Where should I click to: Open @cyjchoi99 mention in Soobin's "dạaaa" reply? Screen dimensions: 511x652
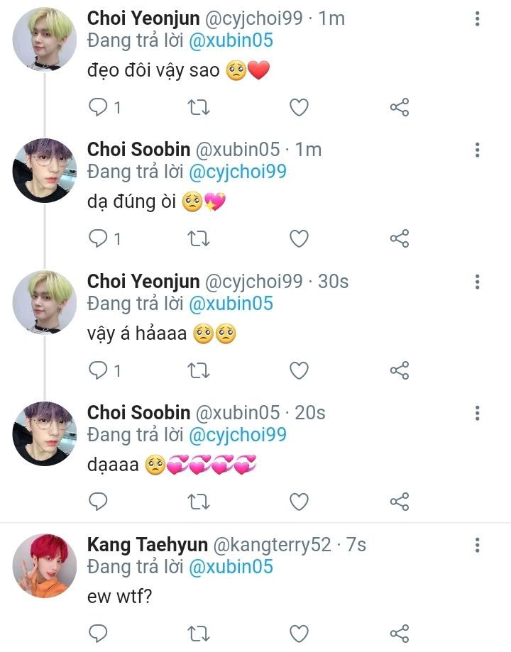click(x=236, y=434)
